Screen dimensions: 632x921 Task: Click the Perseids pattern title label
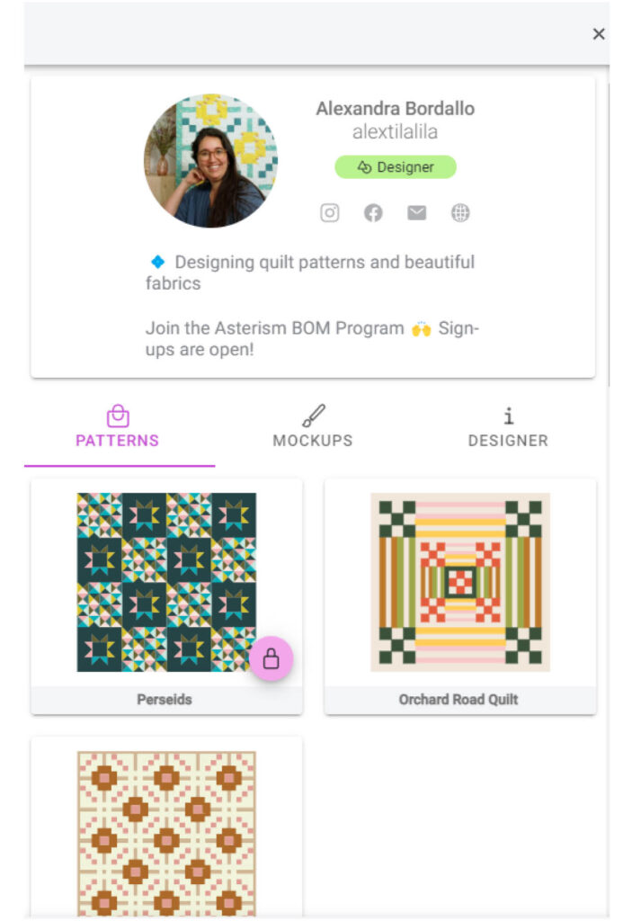(x=165, y=700)
